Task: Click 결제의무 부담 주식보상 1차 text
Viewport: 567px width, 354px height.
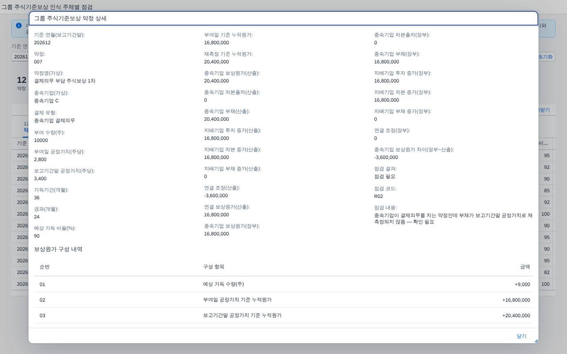Action: [65, 81]
